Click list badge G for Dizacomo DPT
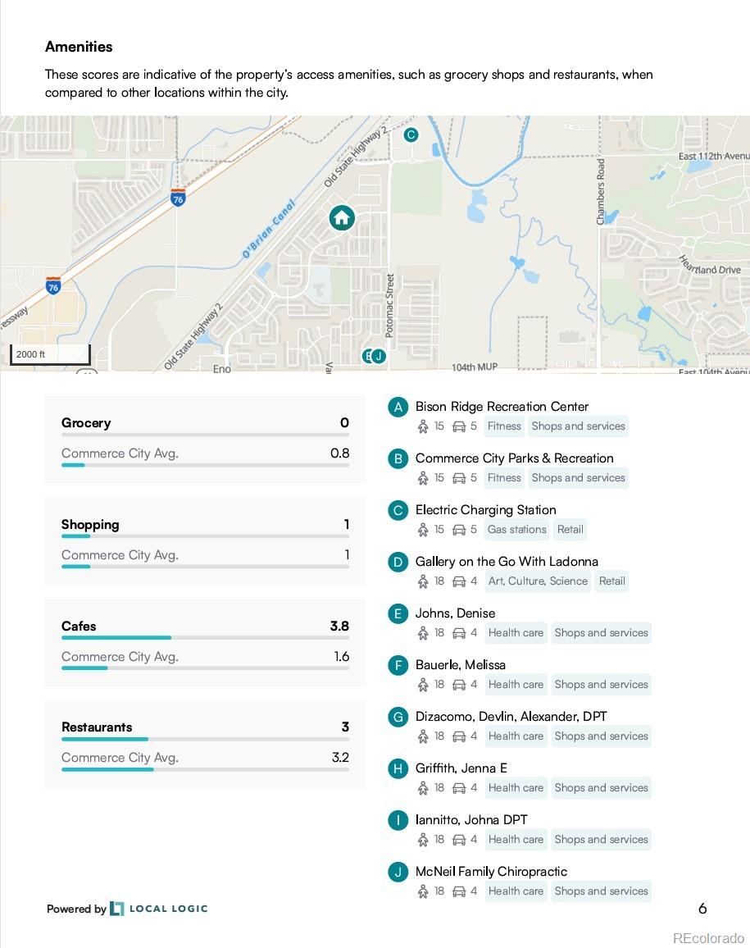This screenshot has width=750, height=948. [398, 717]
